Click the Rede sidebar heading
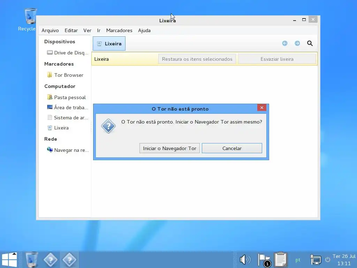The width and height of the screenshot is (357, 268). [x=51, y=139]
